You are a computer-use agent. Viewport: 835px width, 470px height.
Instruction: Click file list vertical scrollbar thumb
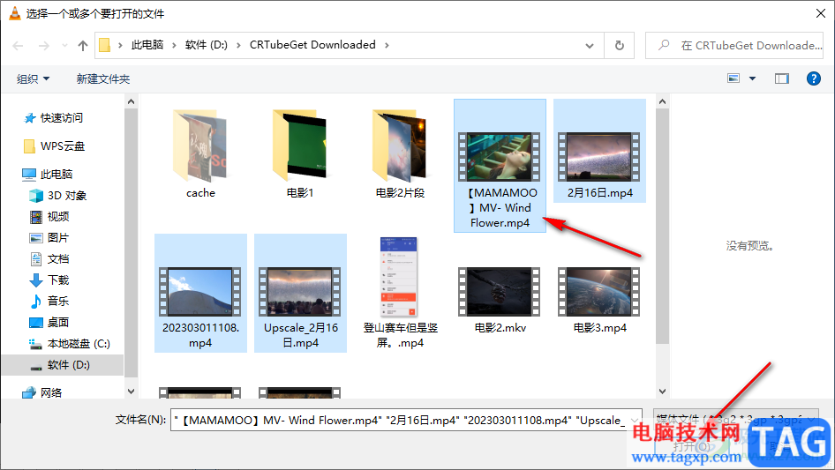(x=663, y=227)
